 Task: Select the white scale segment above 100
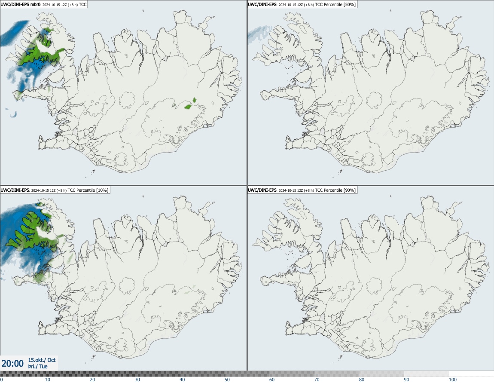(471, 374)
